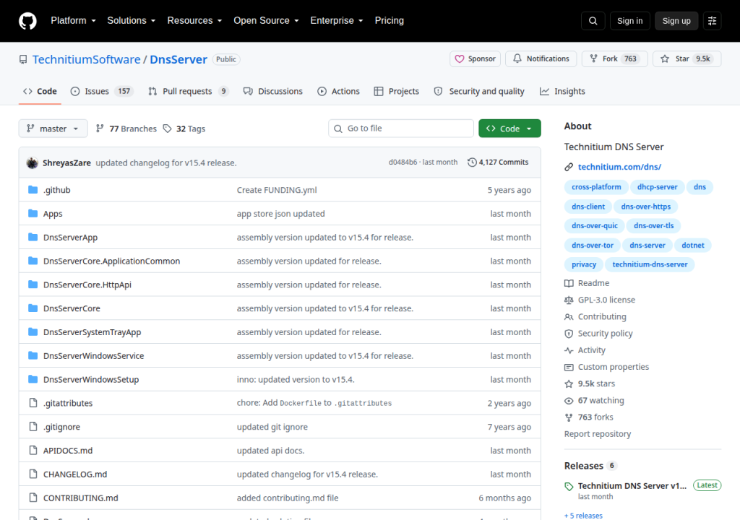
Task: Open the Pricing page
Action: (x=389, y=20)
